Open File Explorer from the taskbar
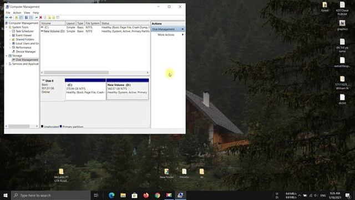 123,195
